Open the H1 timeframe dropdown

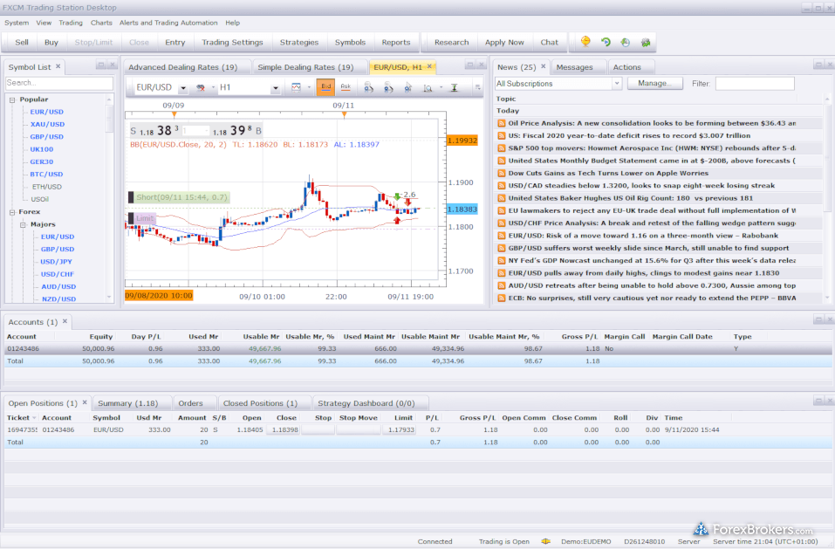(276, 88)
